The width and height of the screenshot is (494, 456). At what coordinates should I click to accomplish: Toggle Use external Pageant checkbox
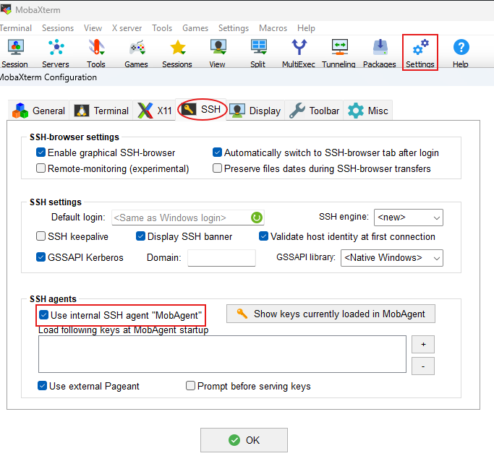pyautogui.click(x=42, y=385)
